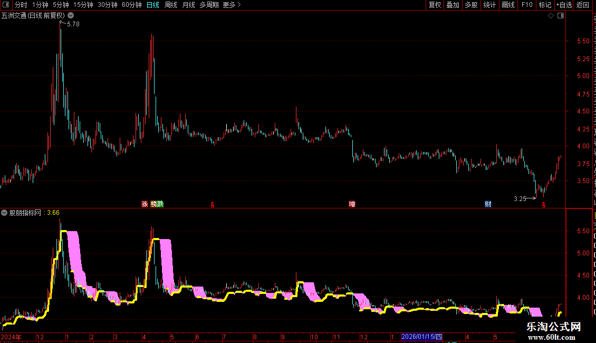Click the 5.78 high price label
Image resolution: width=596 pixels, height=343 pixels.
pyautogui.click(x=73, y=24)
